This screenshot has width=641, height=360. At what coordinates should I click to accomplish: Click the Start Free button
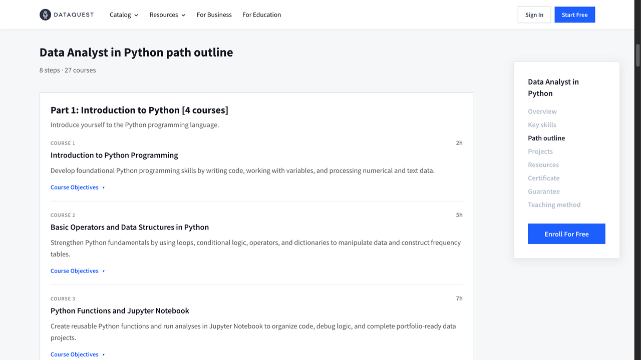(575, 15)
